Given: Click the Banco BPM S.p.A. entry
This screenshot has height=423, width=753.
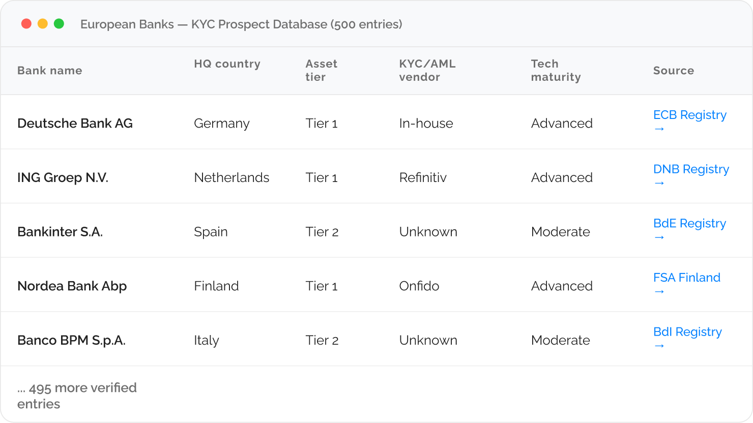Looking at the screenshot, I should (x=71, y=341).
